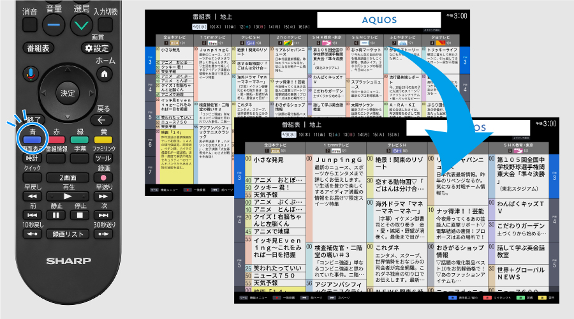
Task: Pause with the 静止 button
Action: tap(56, 216)
